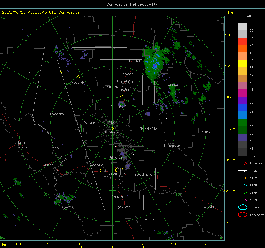Click the 'Brooks' city label

209,206
